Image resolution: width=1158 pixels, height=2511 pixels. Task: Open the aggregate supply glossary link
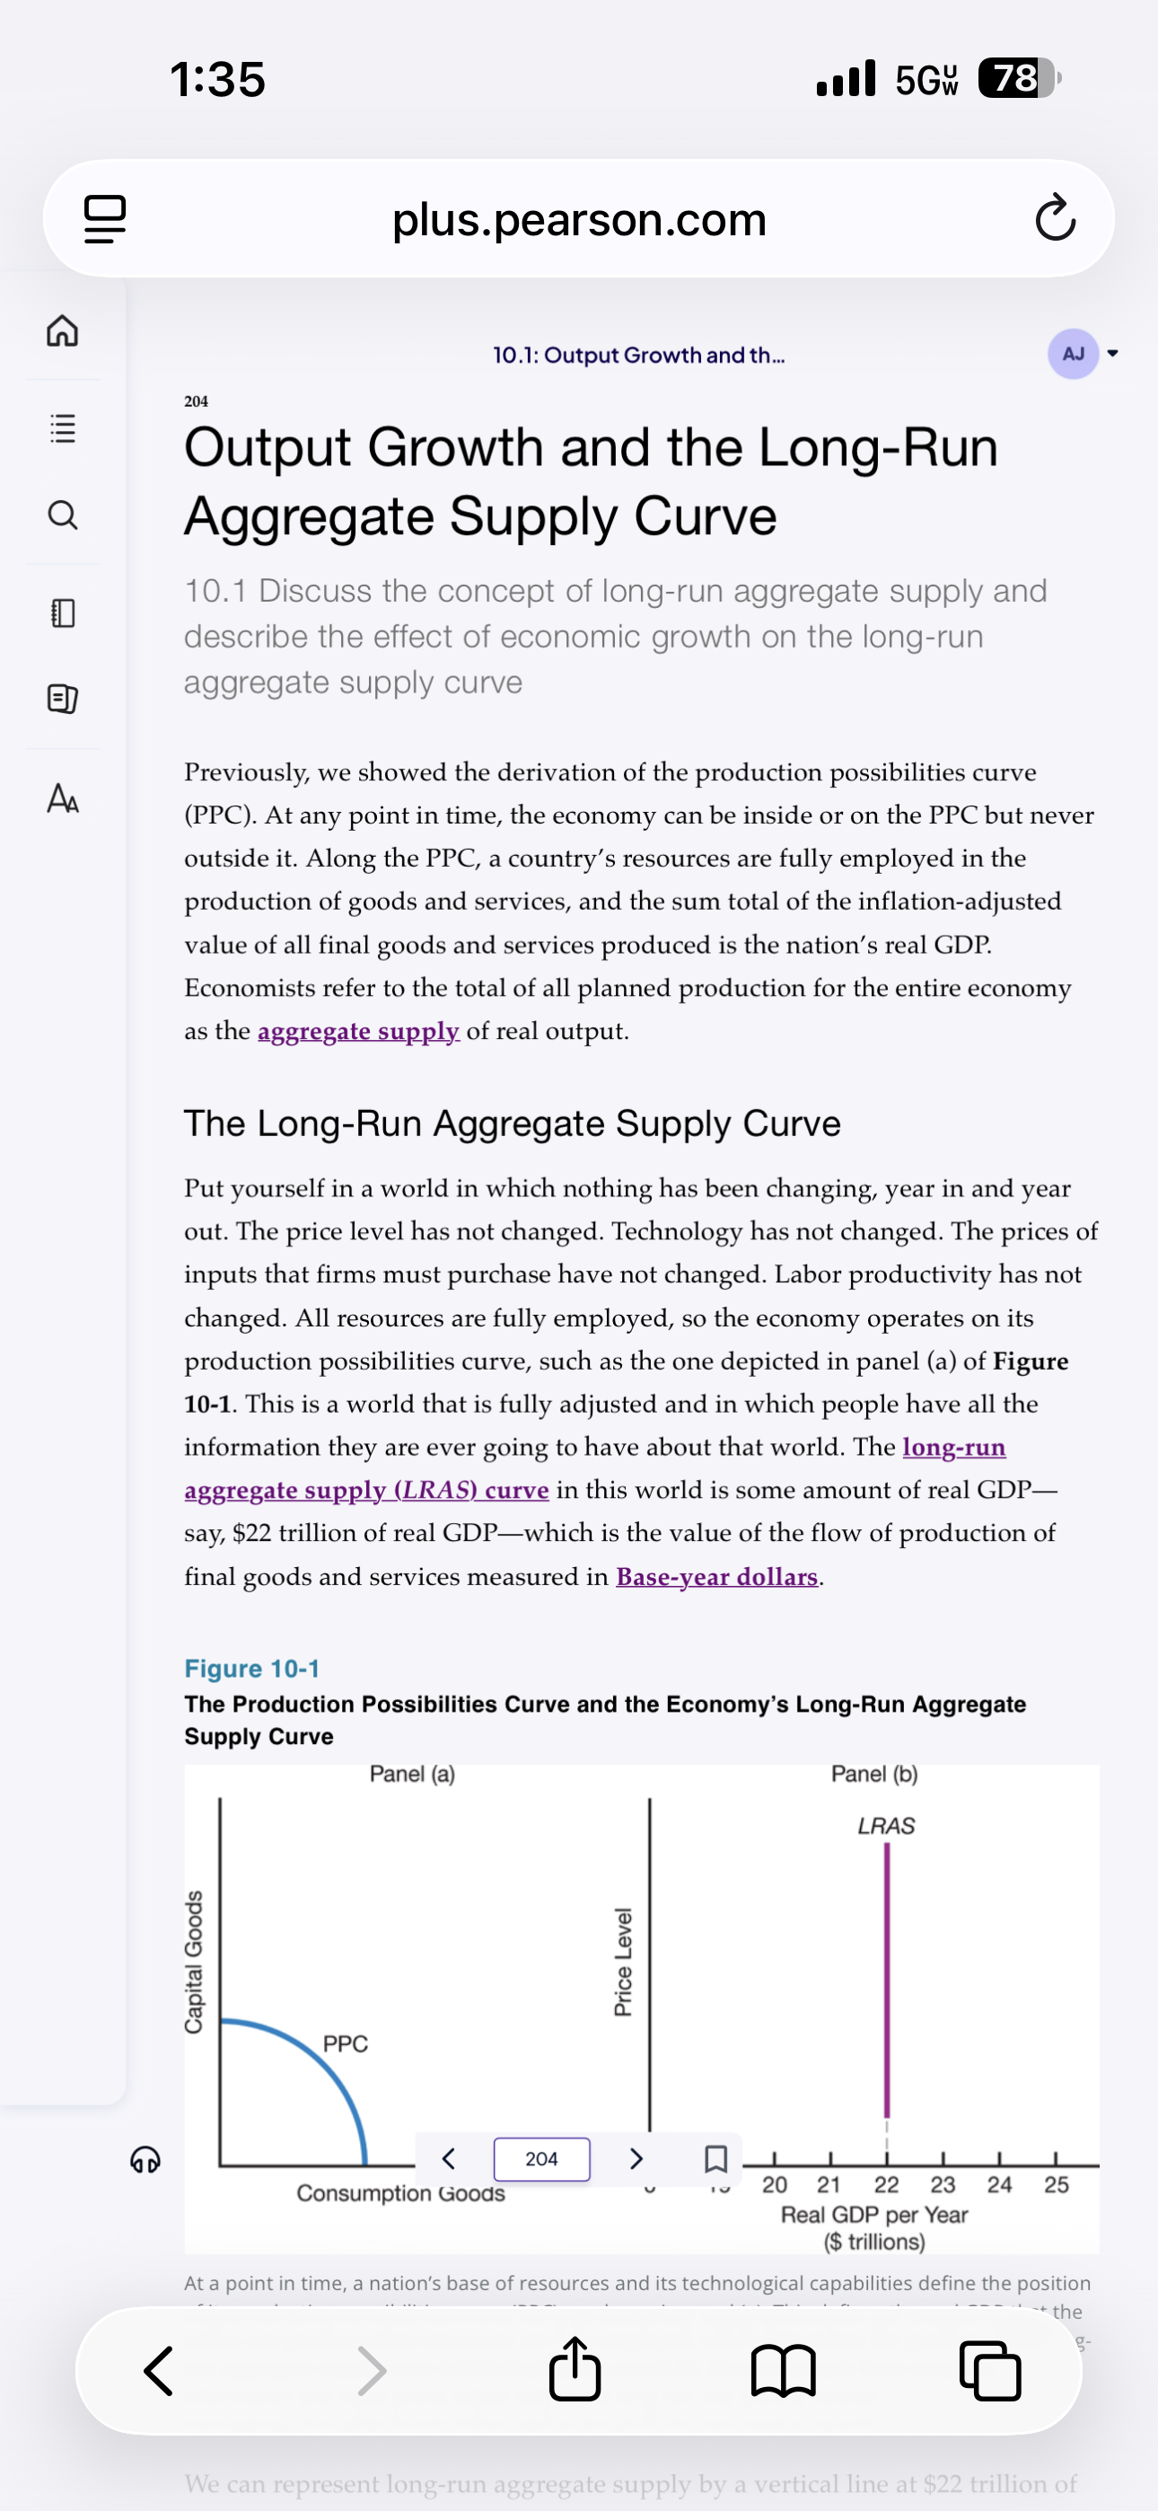pyautogui.click(x=359, y=1031)
